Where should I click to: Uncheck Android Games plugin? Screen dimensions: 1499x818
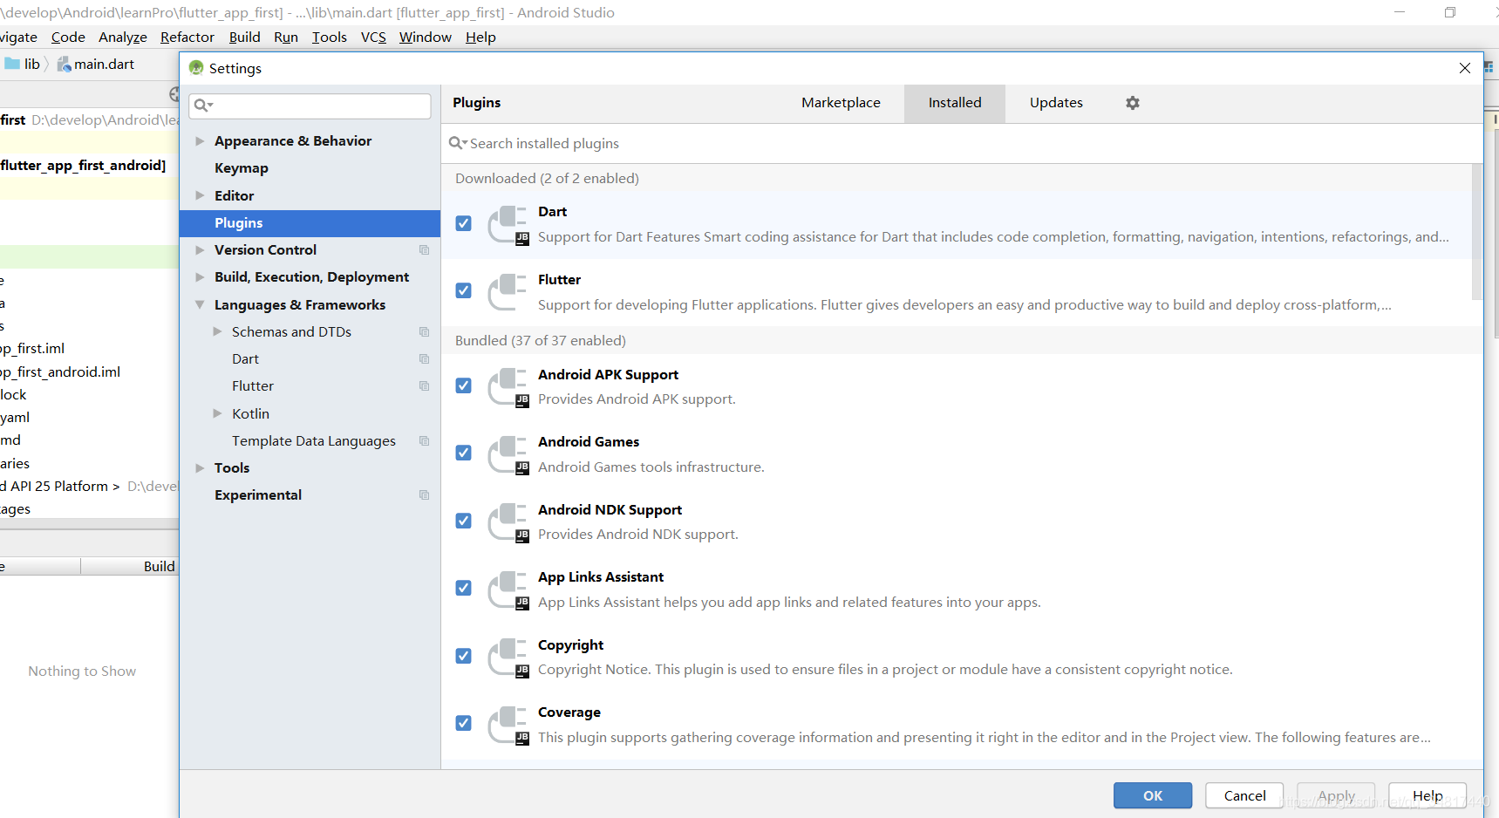(x=464, y=453)
